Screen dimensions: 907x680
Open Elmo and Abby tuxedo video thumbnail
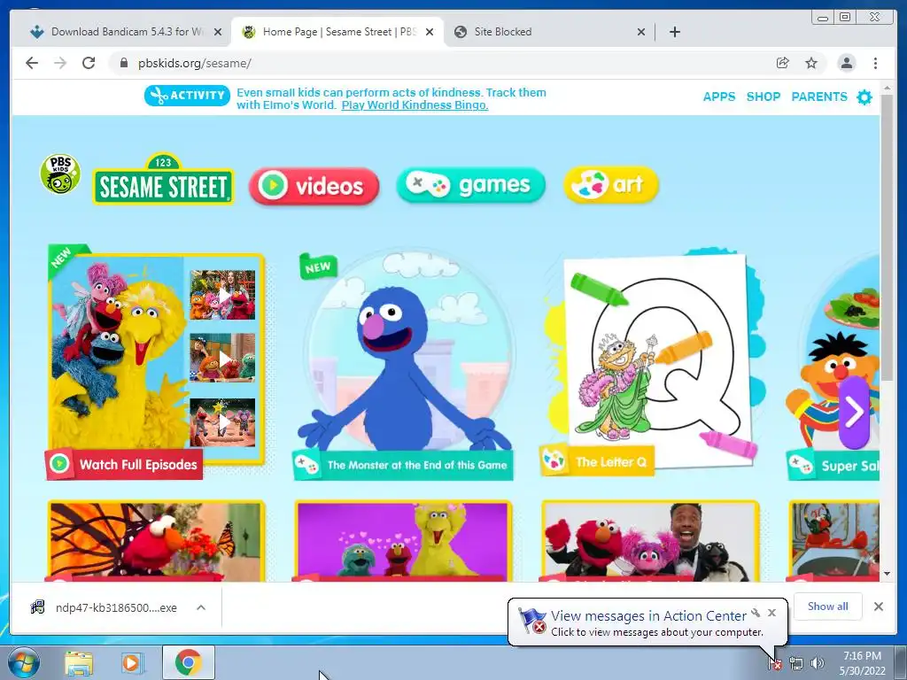tap(651, 541)
